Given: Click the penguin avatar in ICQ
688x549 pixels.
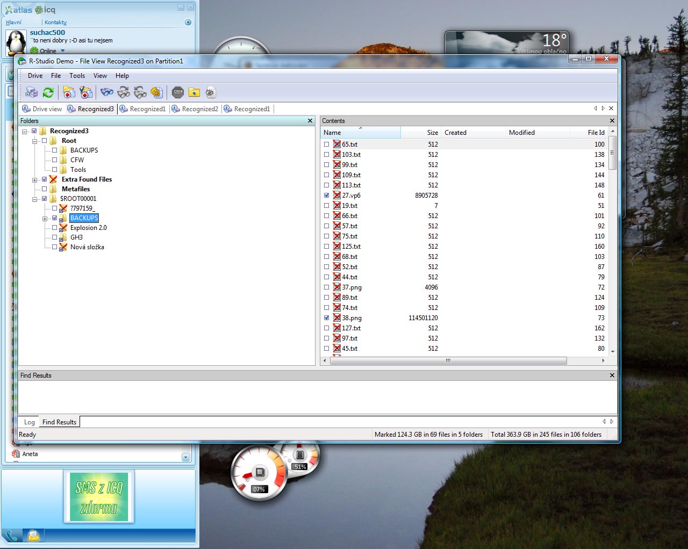Looking at the screenshot, I should (x=16, y=42).
